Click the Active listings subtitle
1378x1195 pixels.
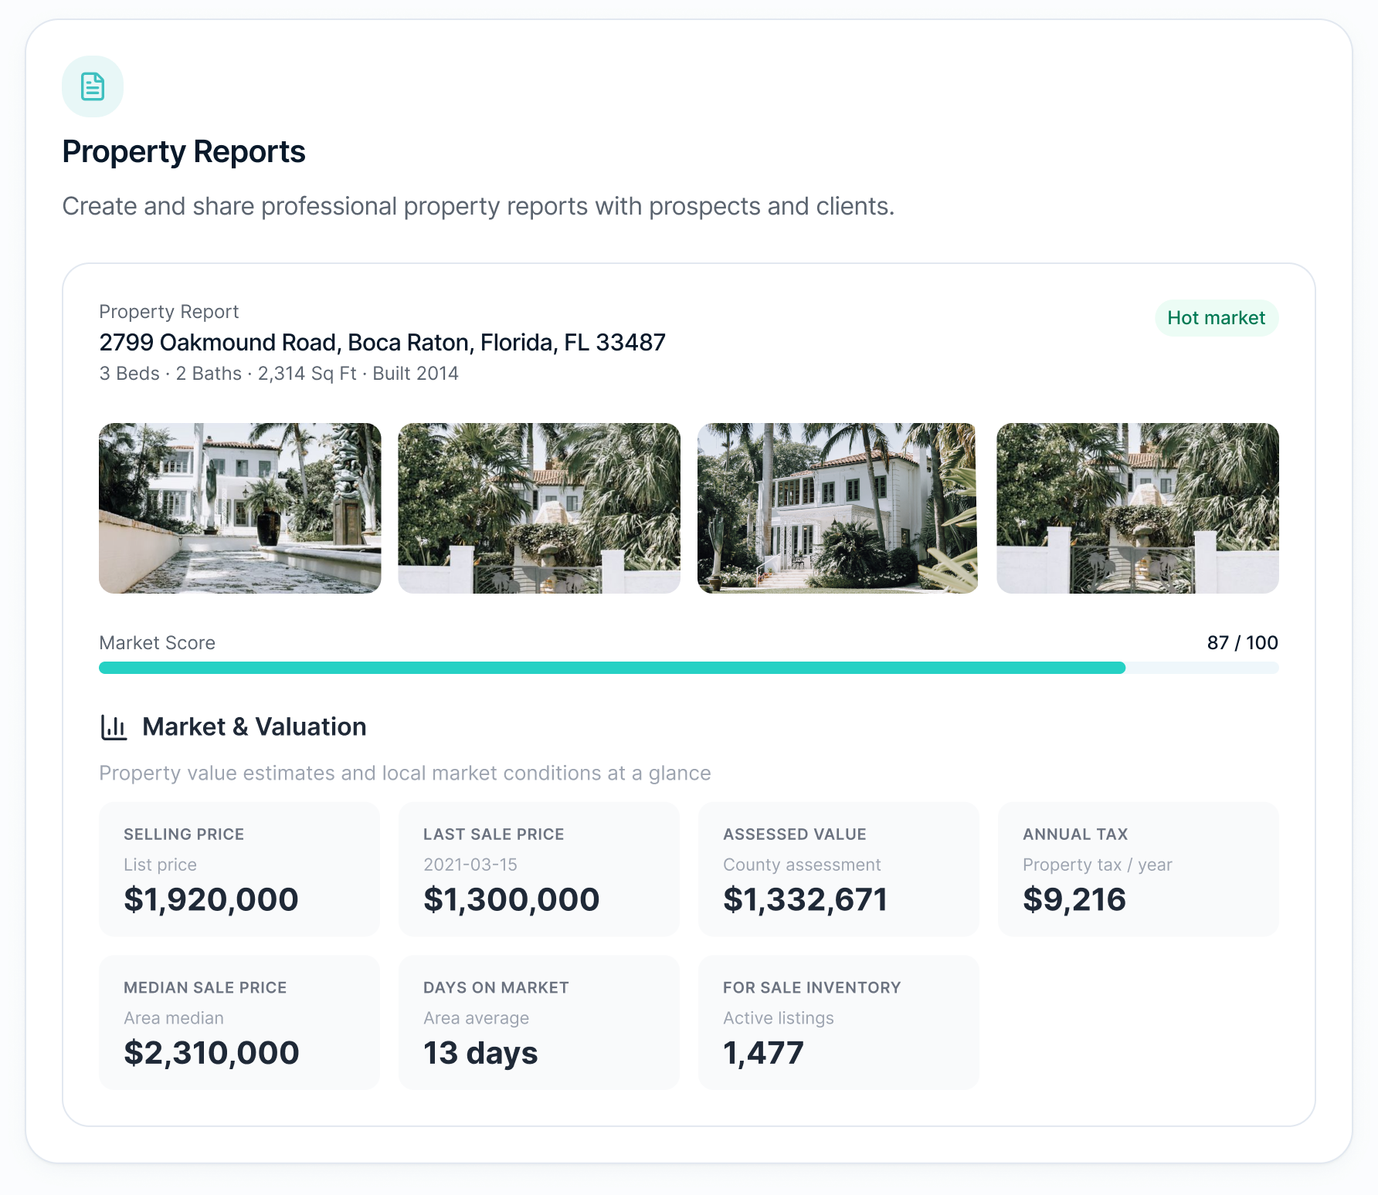[x=779, y=1018]
